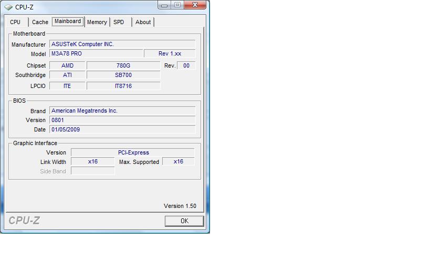This screenshot has width=441, height=275.
Task: Click the Graphic Interface group title
Action: (35, 143)
